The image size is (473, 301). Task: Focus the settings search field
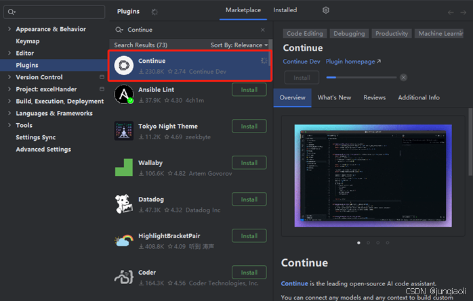(x=54, y=12)
